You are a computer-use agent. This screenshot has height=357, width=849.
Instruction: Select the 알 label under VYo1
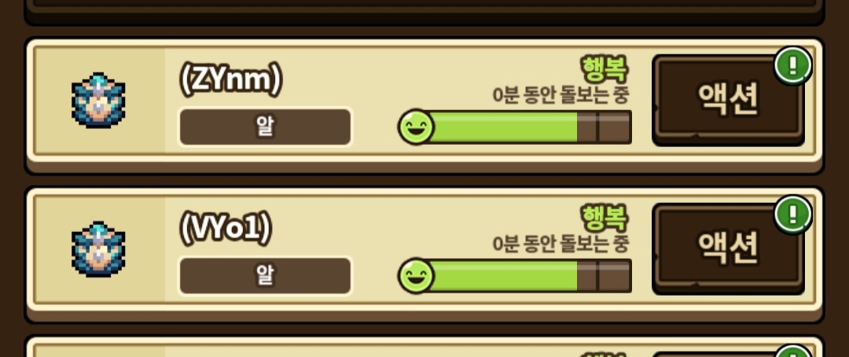point(266,276)
